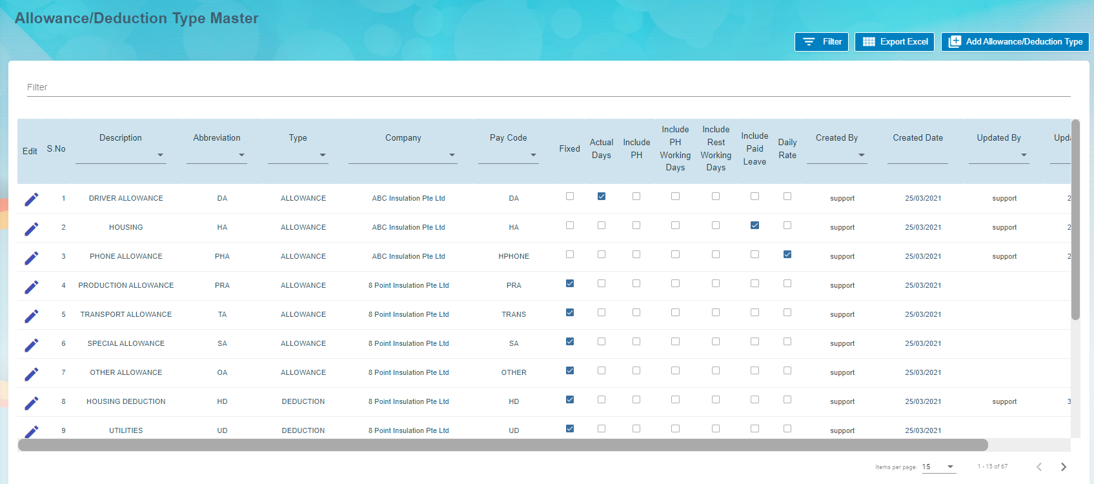Go to next page of results
The width and height of the screenshot is (1094, 484).
tap(1063, 467)
